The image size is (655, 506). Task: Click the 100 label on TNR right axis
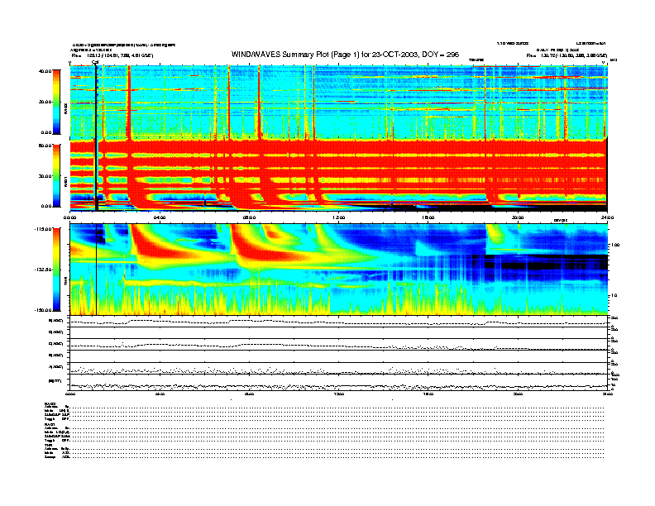(x=615, y=245)
